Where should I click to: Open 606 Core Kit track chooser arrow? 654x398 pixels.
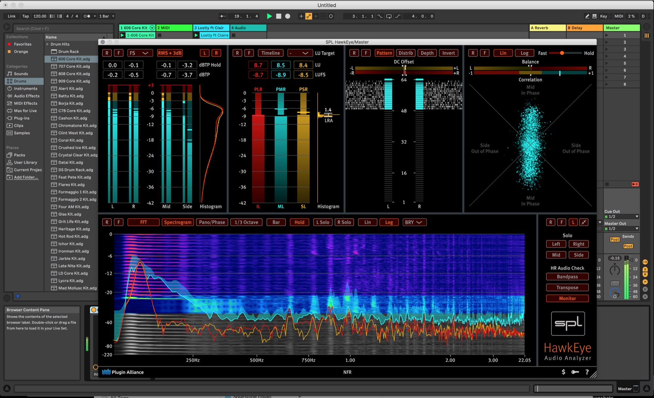coord(152,28)
